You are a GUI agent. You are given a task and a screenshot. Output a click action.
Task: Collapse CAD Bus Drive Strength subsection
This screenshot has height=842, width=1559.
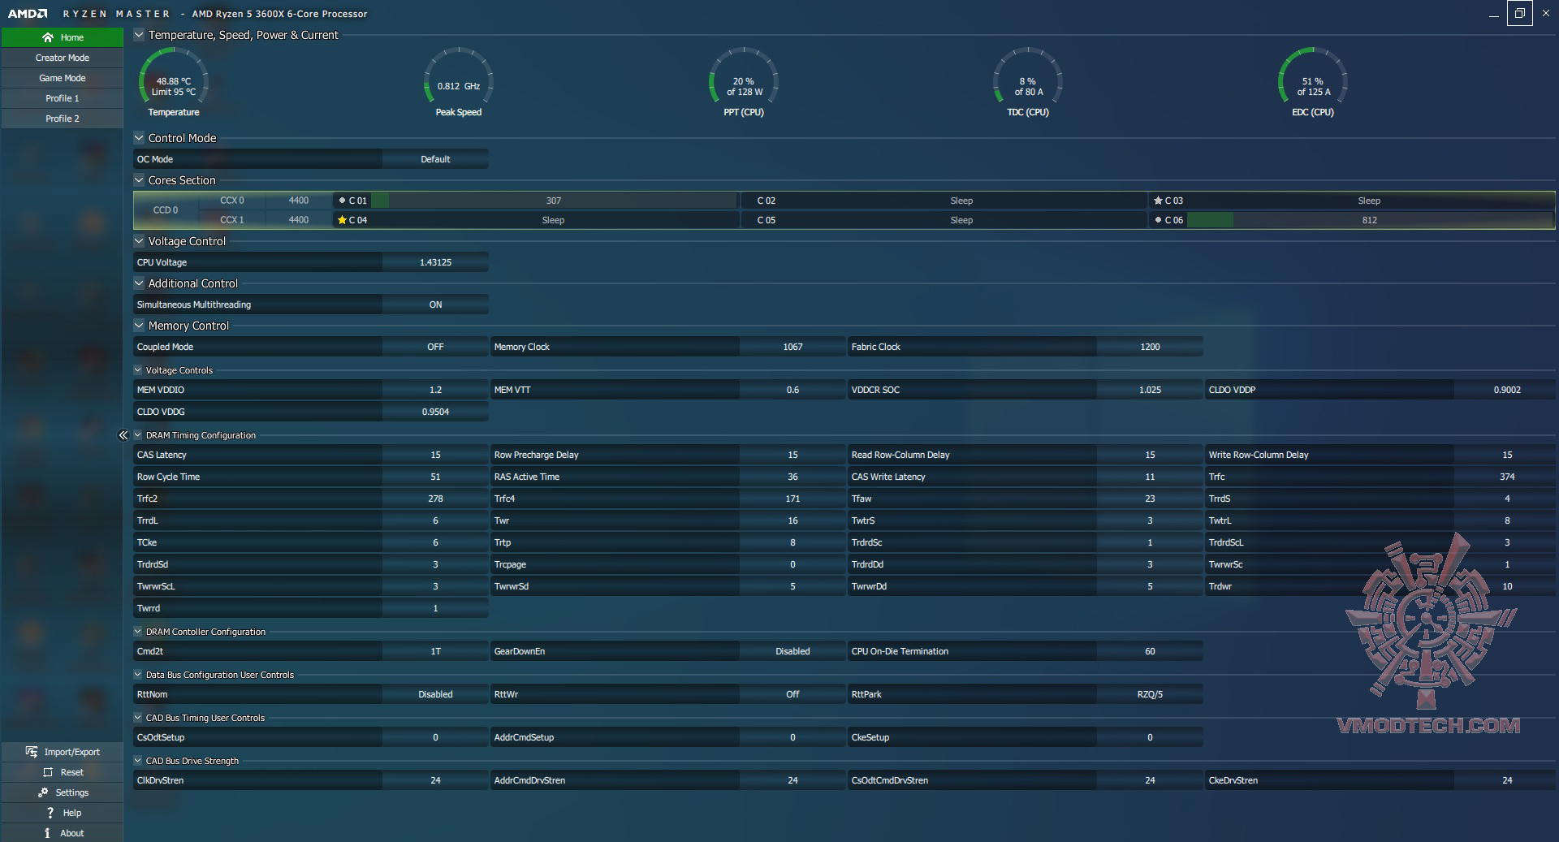[x=138, y=761]
